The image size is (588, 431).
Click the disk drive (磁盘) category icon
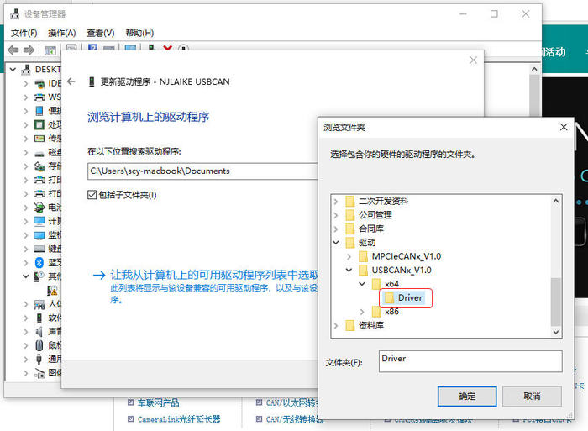click(x=39, y=153)
